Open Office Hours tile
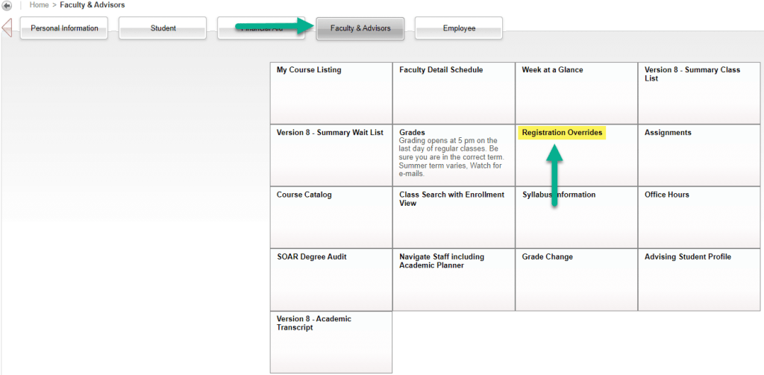This screenshot has height=375, width=764. (x=666, y=195)
